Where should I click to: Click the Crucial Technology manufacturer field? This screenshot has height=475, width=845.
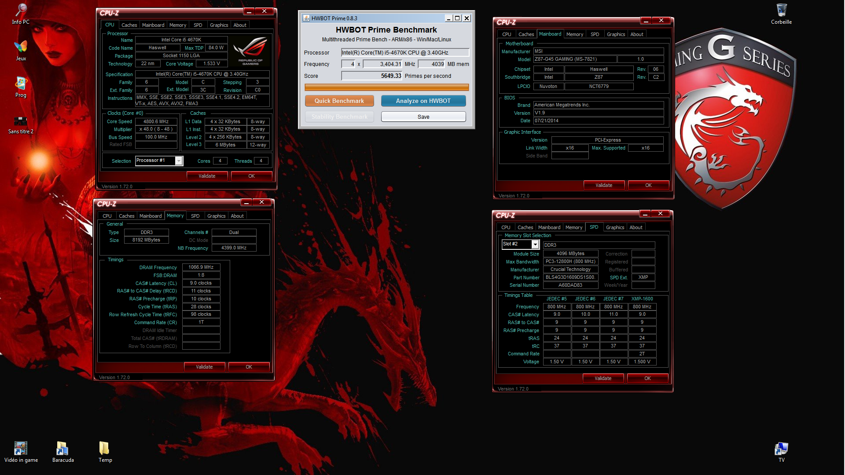coord(570,270)
